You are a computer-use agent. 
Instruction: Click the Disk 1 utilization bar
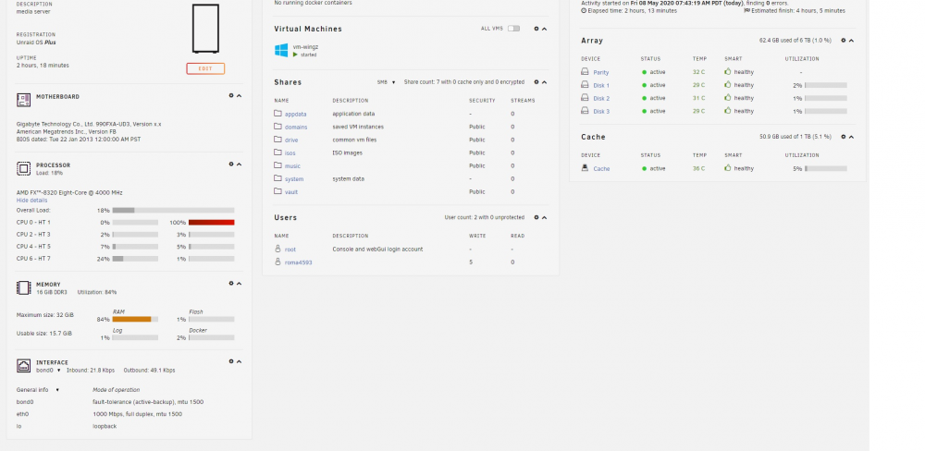pos(825,85)
